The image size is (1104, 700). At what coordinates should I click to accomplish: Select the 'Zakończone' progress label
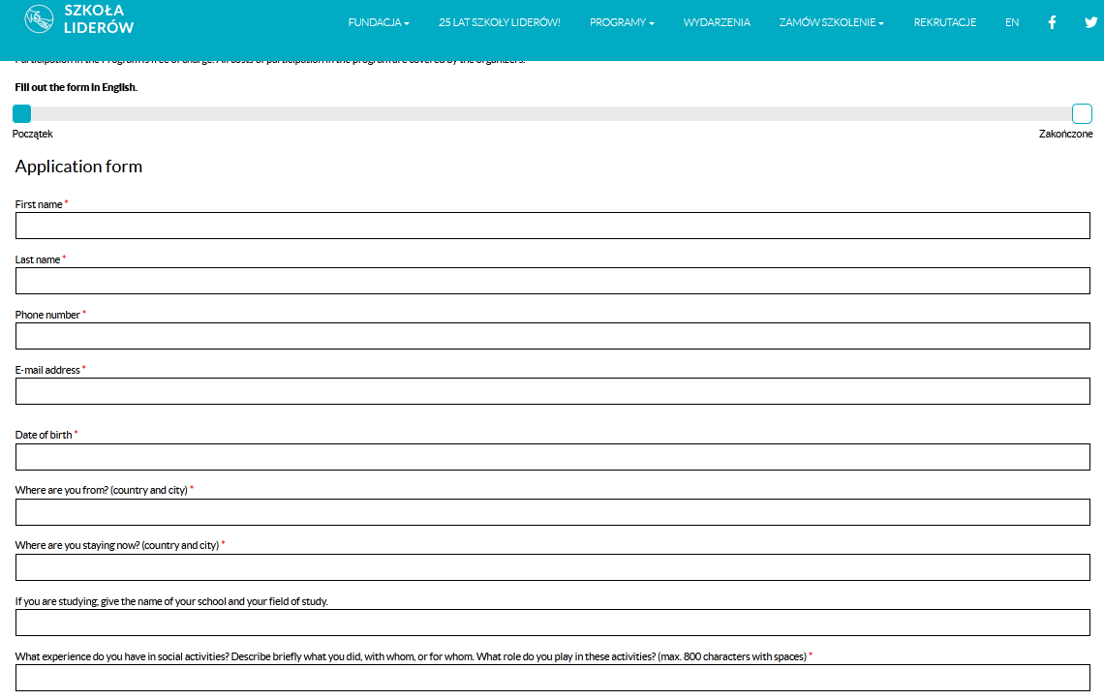point(1066,134)
